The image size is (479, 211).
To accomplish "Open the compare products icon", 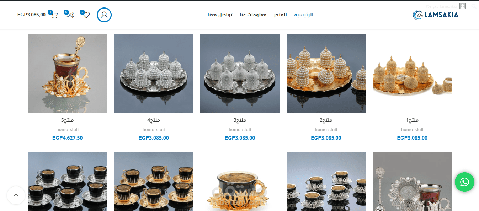I will [x=70, y=15].
